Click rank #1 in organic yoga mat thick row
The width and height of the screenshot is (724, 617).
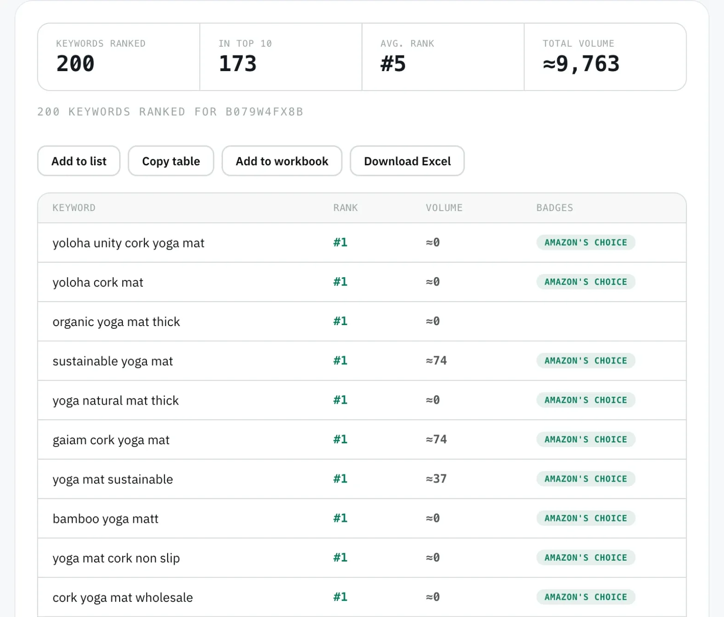(340, 321)
